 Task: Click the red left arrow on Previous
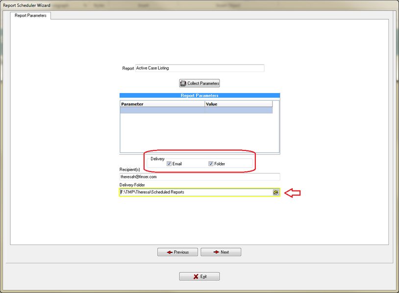coord(170,252)
